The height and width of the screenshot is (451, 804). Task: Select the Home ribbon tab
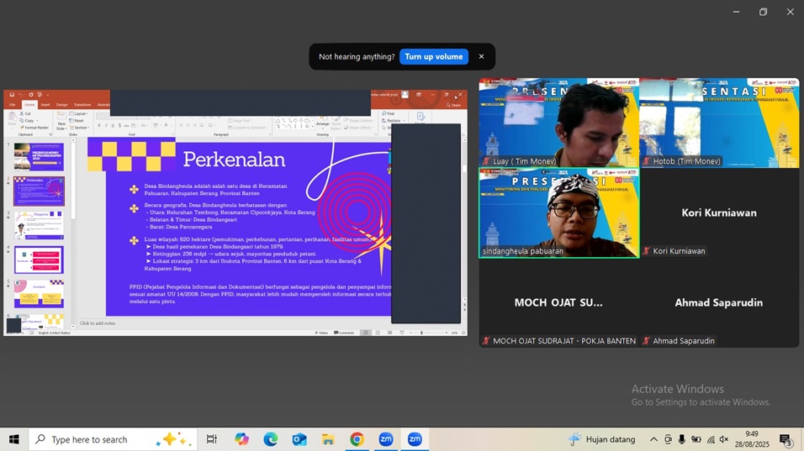(x=29, y=105)
